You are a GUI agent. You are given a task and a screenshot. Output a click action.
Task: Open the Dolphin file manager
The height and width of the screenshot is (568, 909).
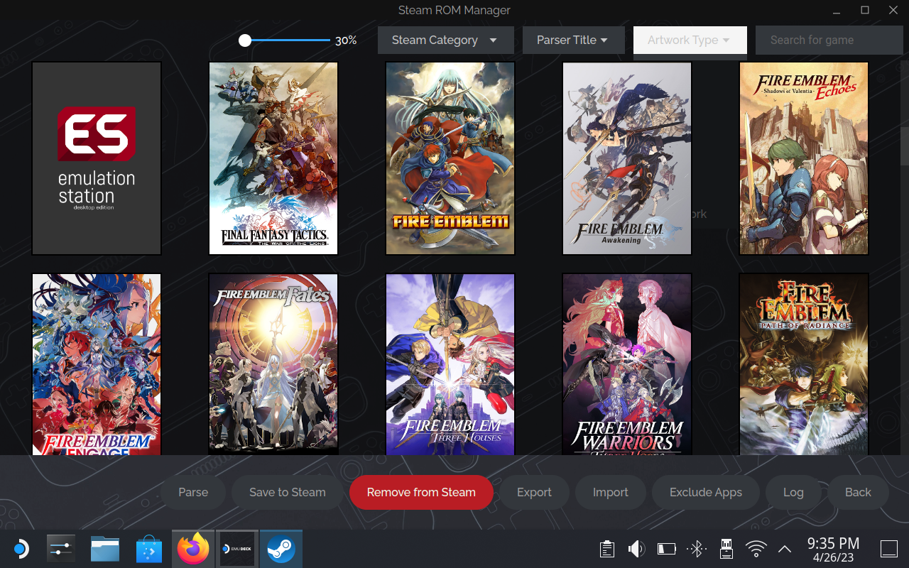(104, 548)
